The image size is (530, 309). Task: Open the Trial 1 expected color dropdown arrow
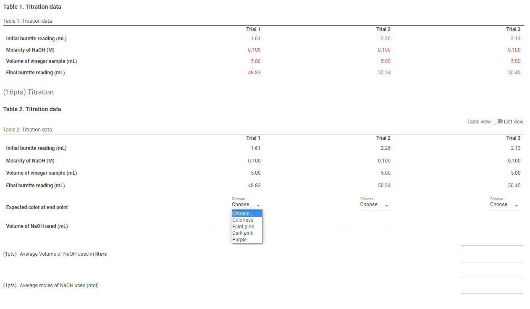pos(258,206)
